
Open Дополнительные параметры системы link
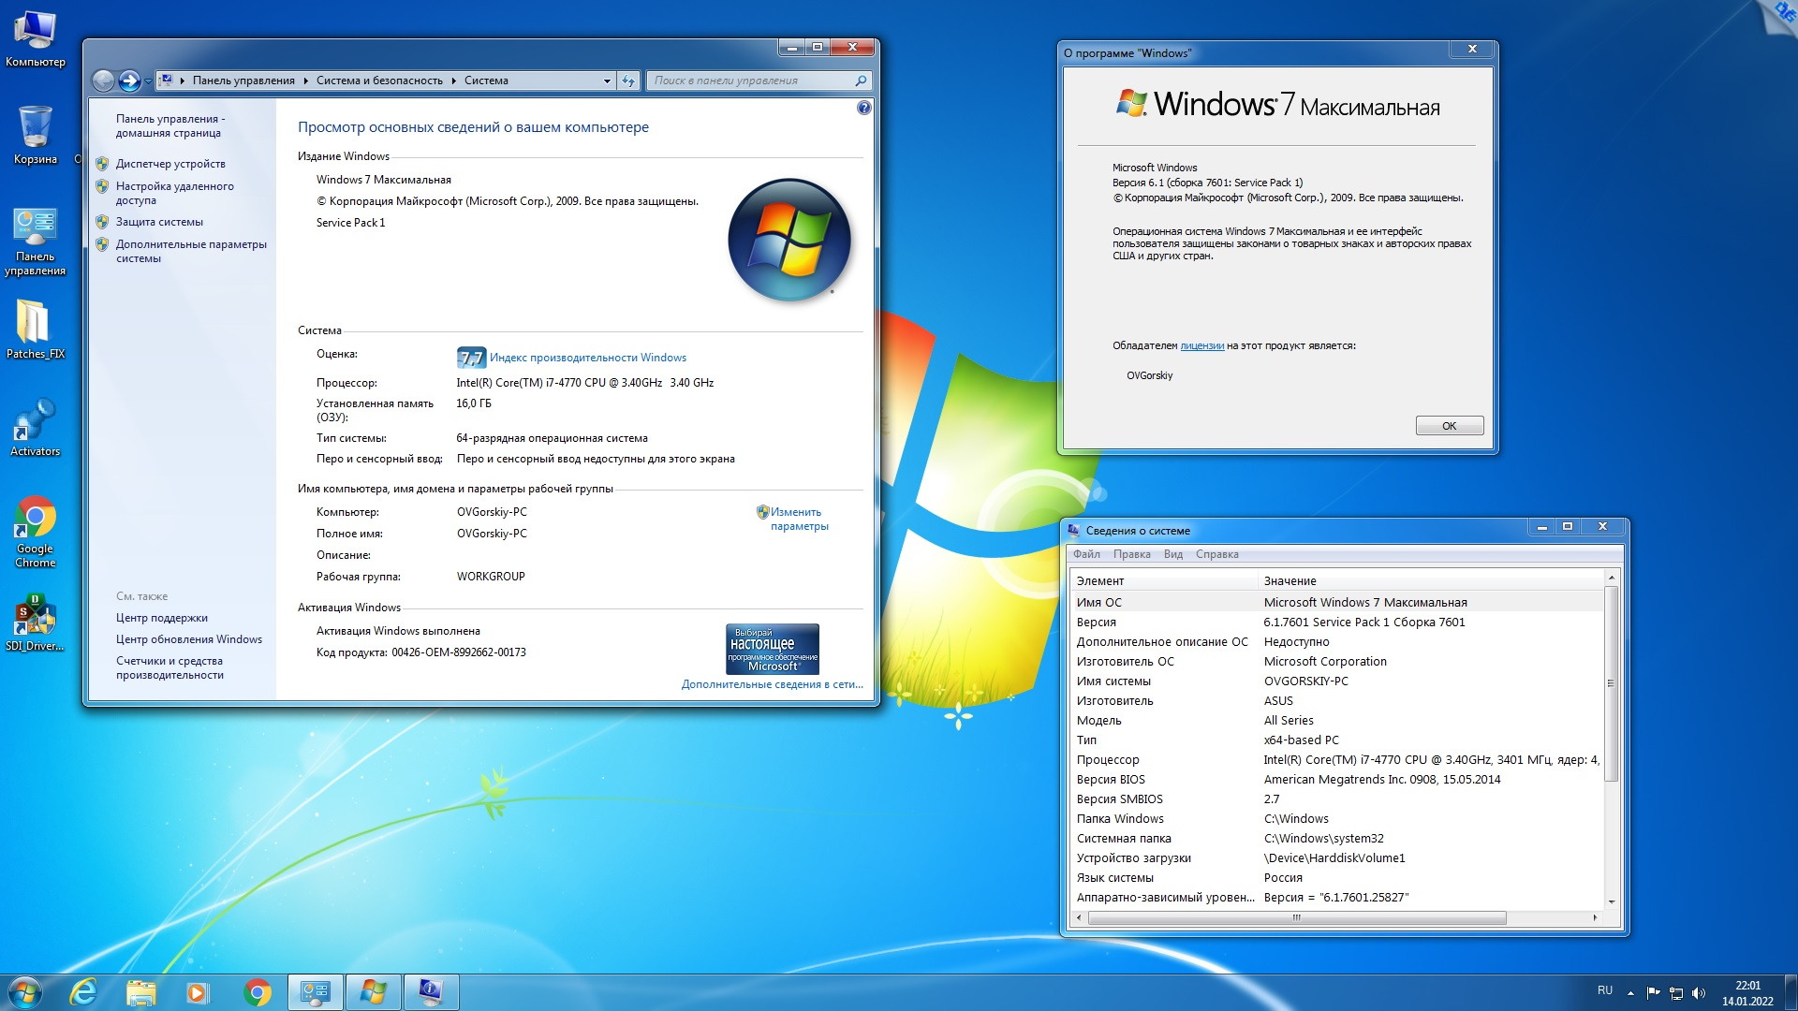[x=191, y=251]
